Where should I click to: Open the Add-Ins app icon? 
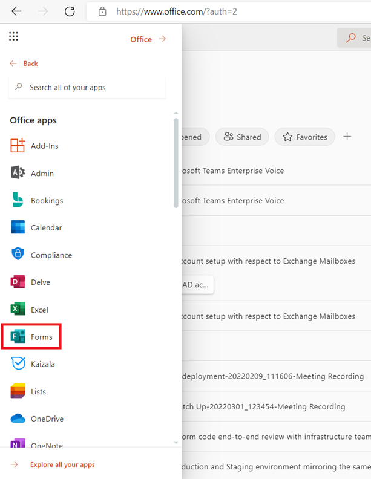coord(18,146)
